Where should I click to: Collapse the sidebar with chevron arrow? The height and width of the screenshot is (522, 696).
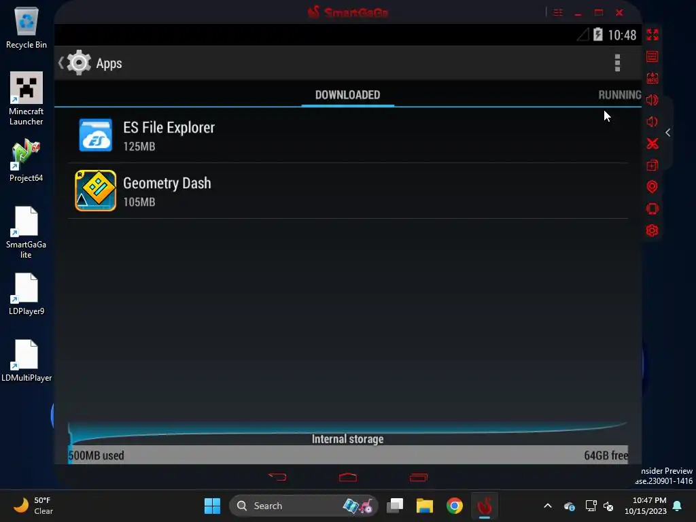(667, 133)
